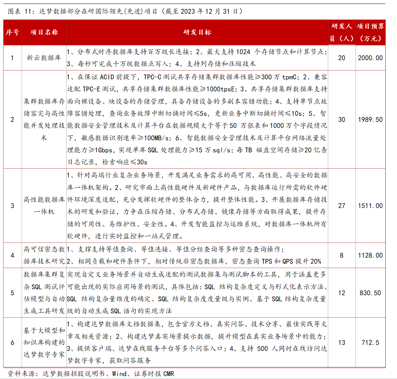
Task: Click the 研发人员（人） column header
Action: pos(341,32)
